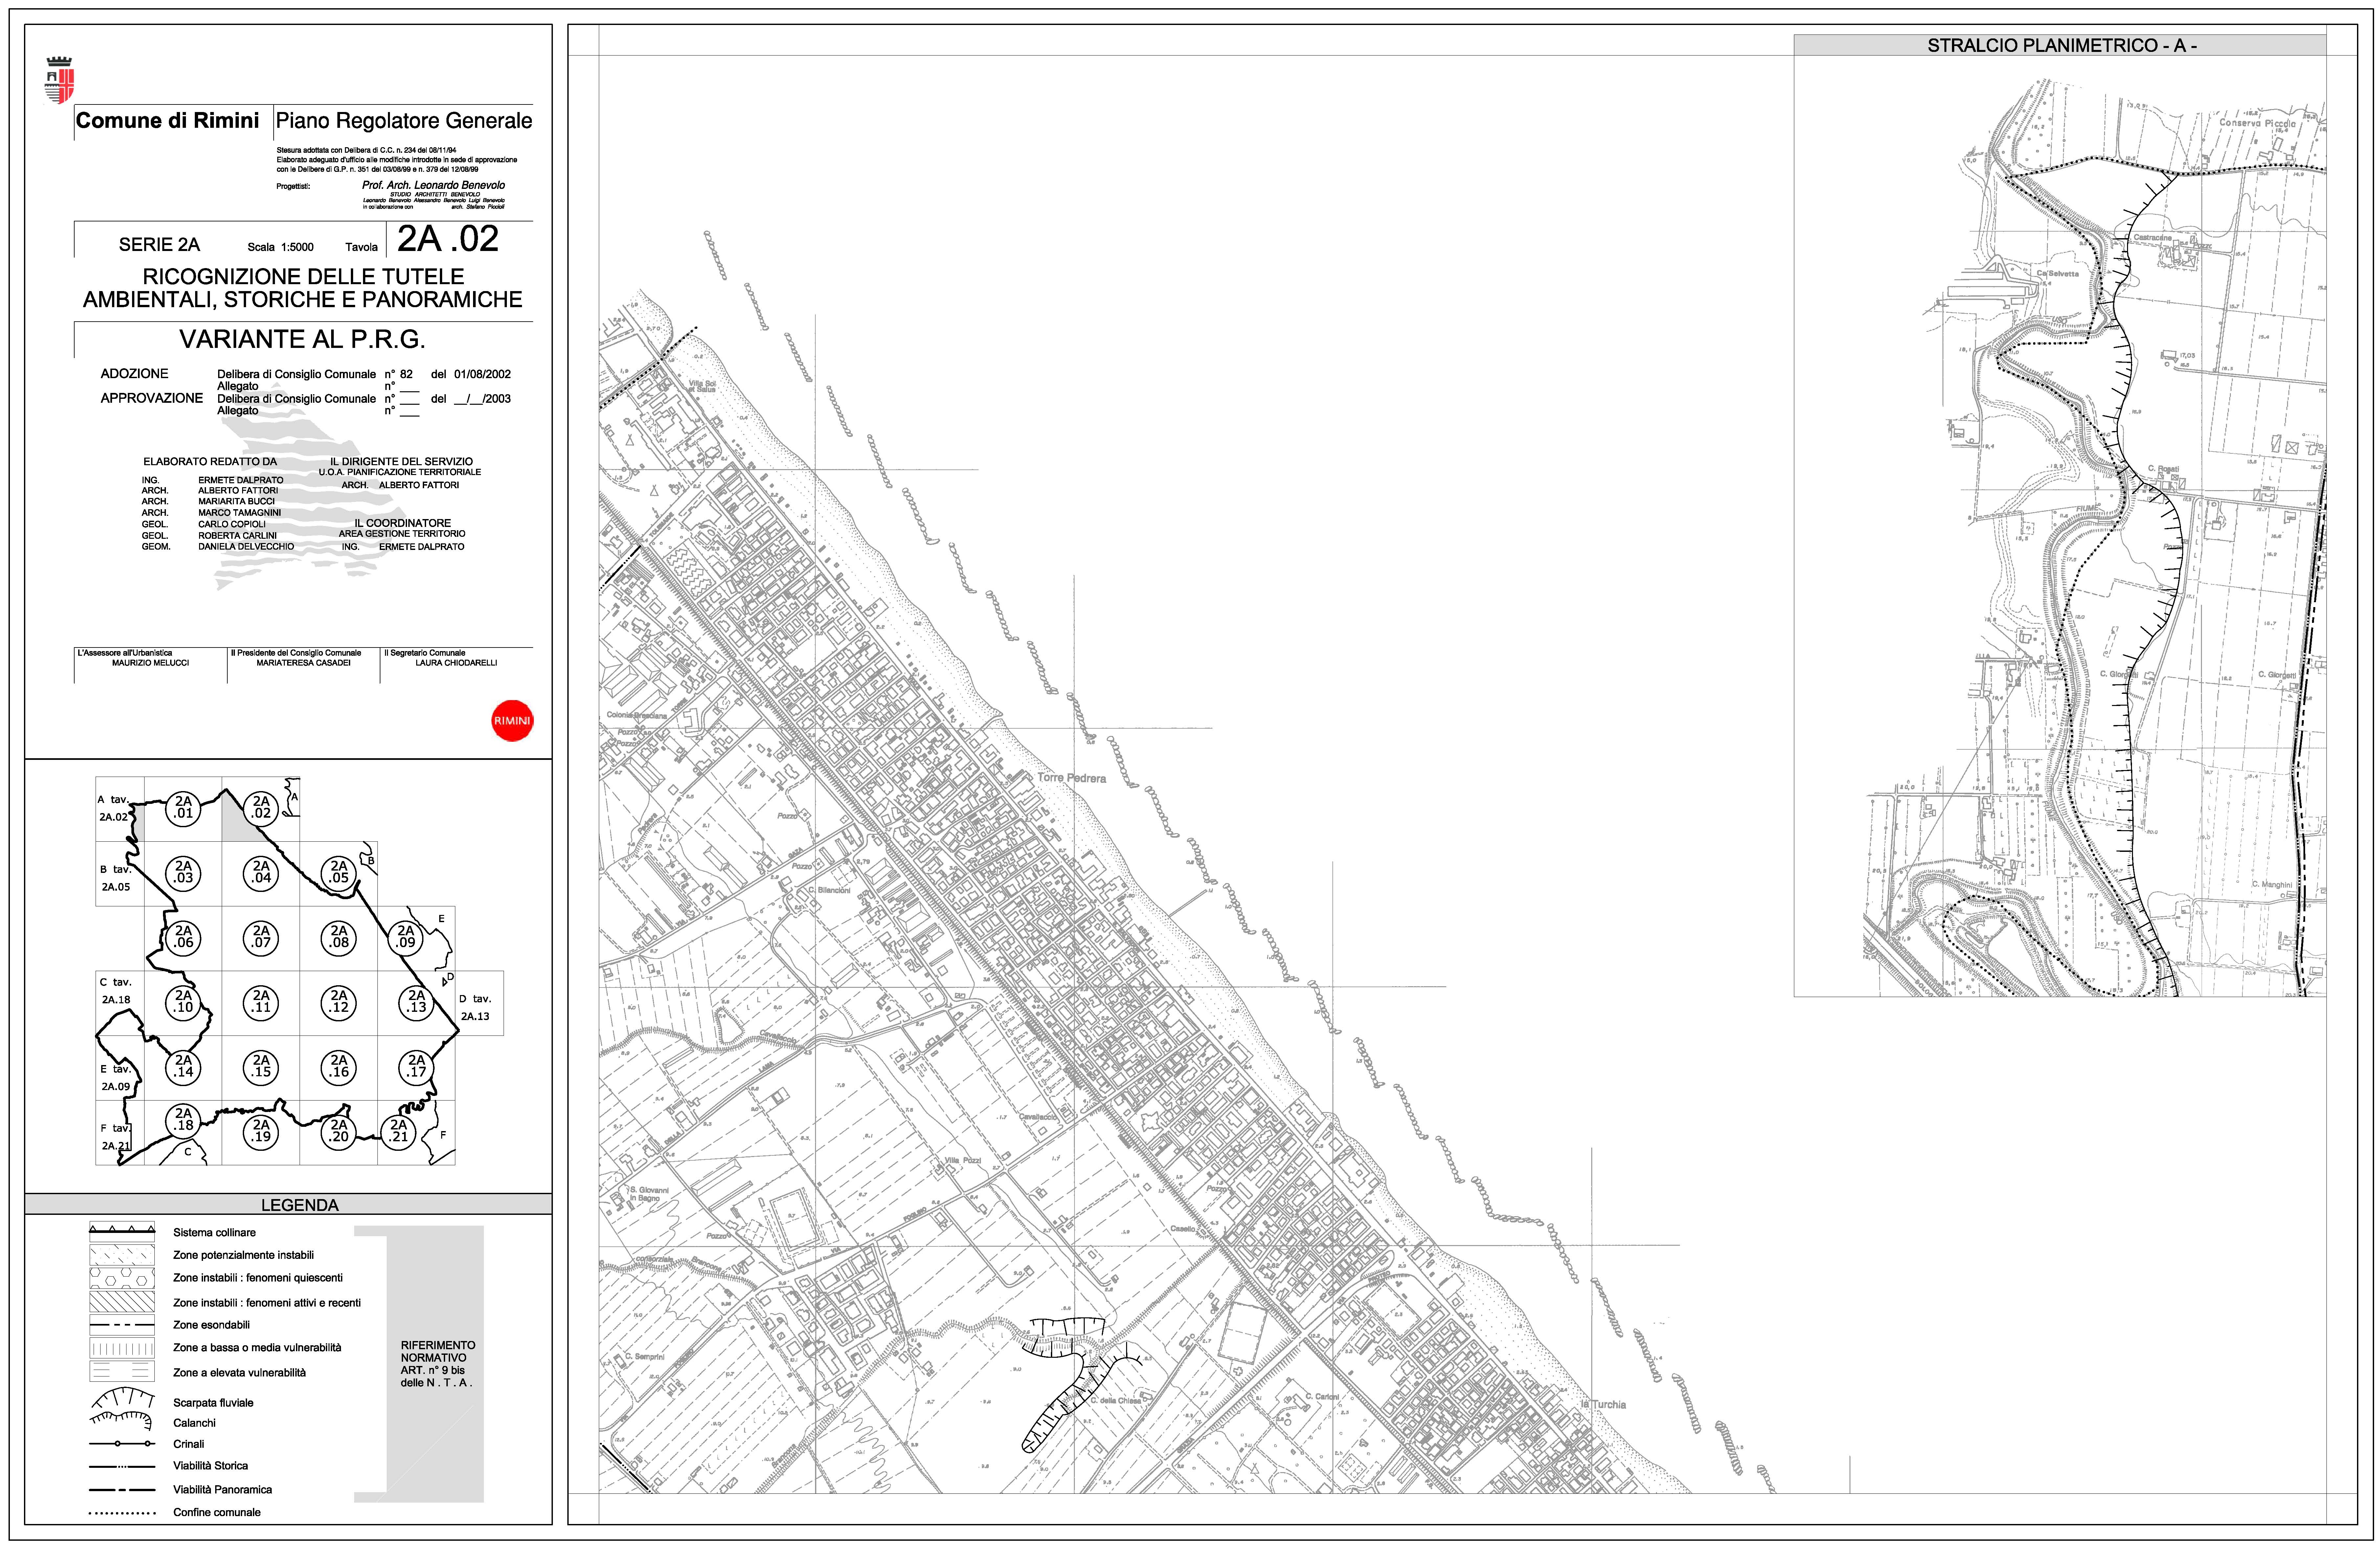Click the Zone esondabili dashed-line swatch
Image resolution: width=2380 pixels, height=1546 pixels.
pyautogui.click(x=122, y=1325)
